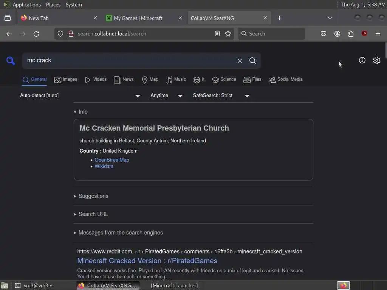Image resolution: width=387 pixels, height=290 pixels.
Task: Click Mc Cracken Memorial Presbyterian Church heading
Action: click(x=154, y=128)
